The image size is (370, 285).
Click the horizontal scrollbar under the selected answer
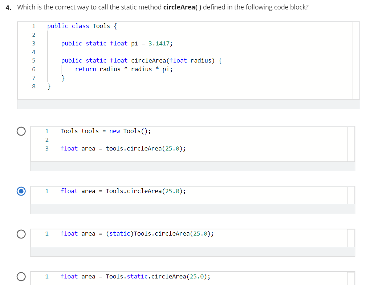pyautogui.click(x=192, y=209)
